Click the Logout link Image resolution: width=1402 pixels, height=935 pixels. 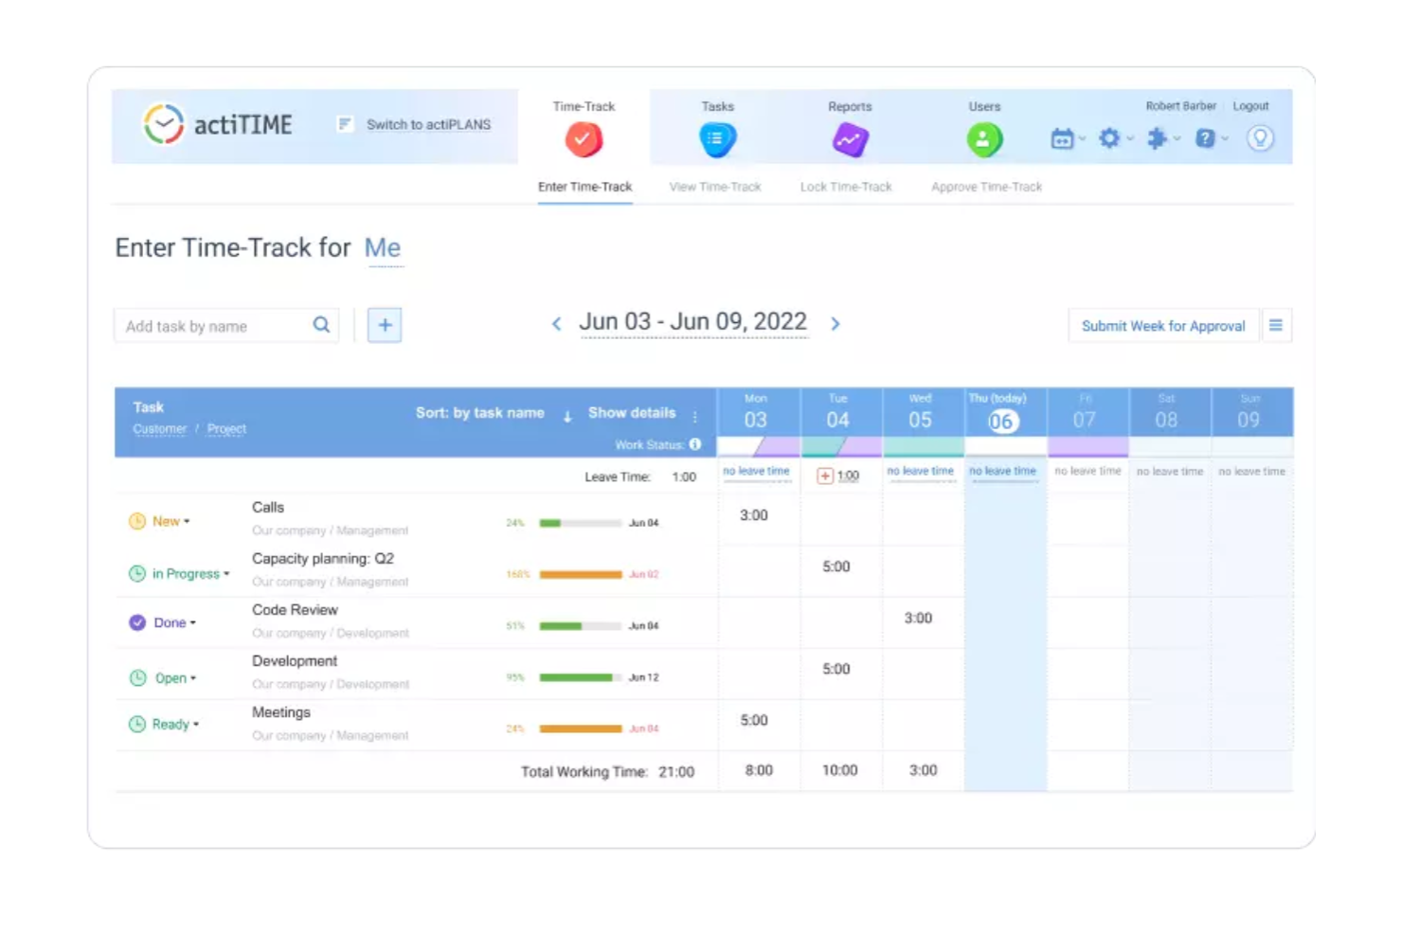click(1250, 106)
